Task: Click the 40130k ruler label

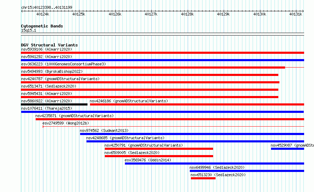Action: click(x=260, y=14)
